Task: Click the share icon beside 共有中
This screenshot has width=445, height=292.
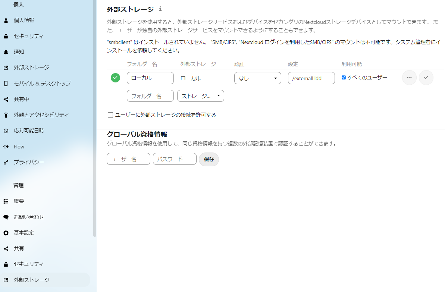Action: pos(6,99)
